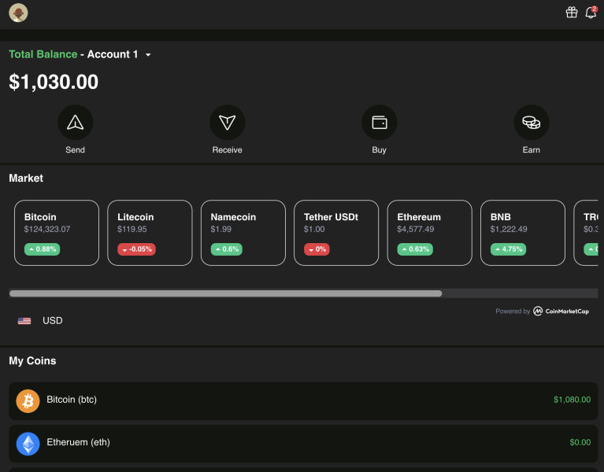
Task: Click the Account 1 text
Action: (113, 54)
